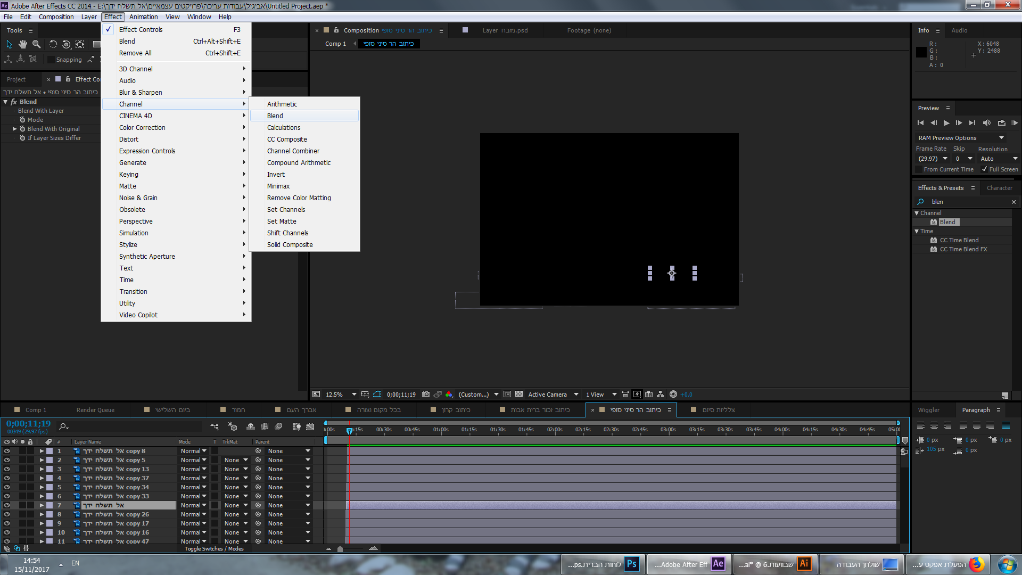Switch to the Render Queue tab
The image size is (1022, 575).
click(x=95, y=410)
